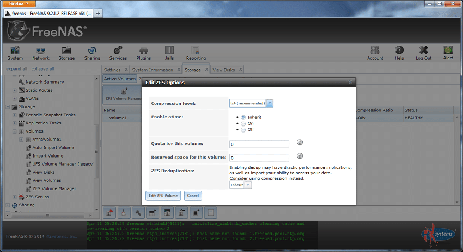Click the expand all link
The width and height of the screenshot is (463, 252).
click(16, 68)
